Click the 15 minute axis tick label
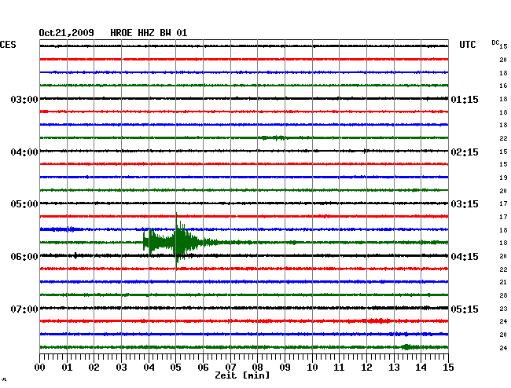Viewport: 511px width, 388px height. 448,368
